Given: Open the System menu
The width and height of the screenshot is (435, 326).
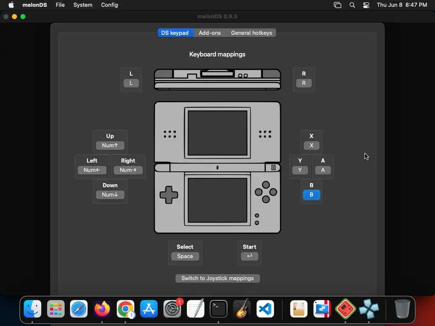Looking at the screenshot, I should pyautogui.click(x=83, y=5).
